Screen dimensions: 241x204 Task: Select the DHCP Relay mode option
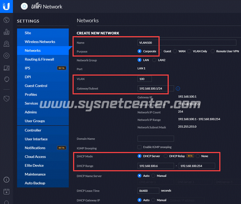coord(166,156)
